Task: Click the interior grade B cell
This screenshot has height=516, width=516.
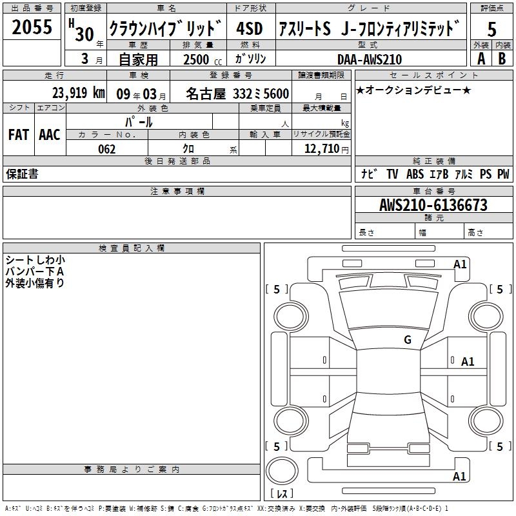Action: tap(502, 59)
